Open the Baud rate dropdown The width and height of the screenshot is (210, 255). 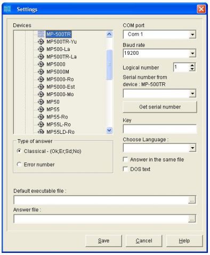point(192,53)
